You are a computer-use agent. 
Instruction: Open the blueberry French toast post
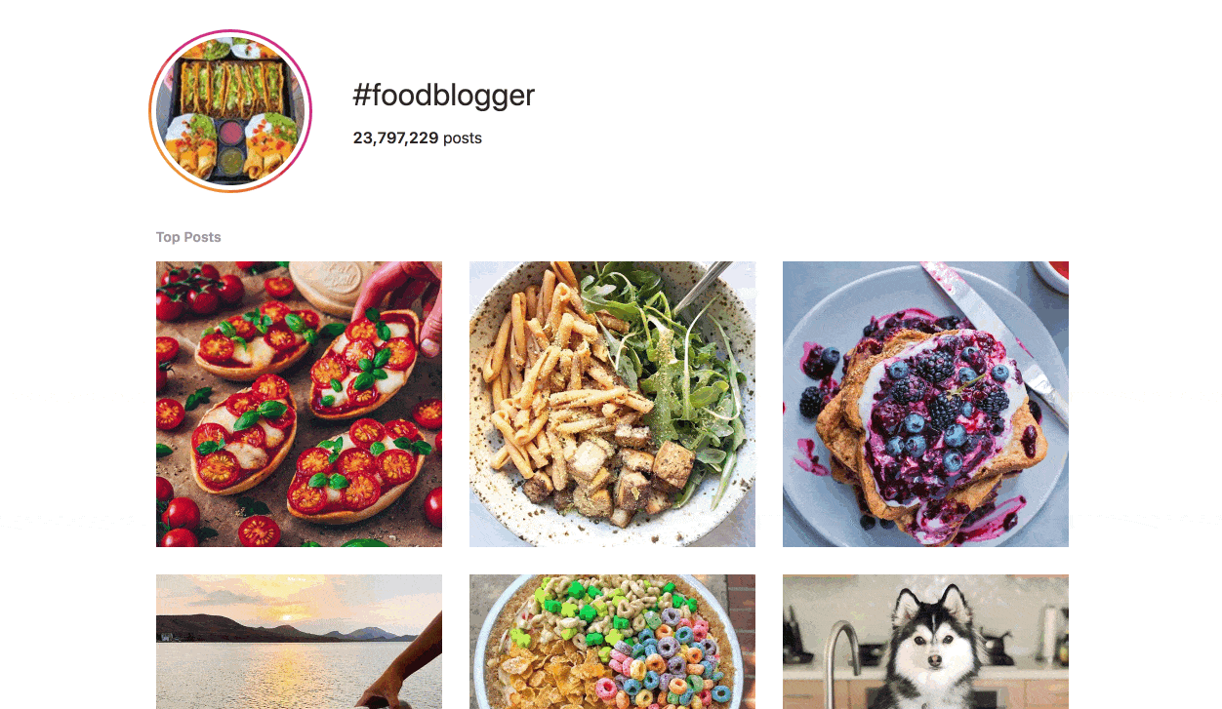[x=925, y=404]
